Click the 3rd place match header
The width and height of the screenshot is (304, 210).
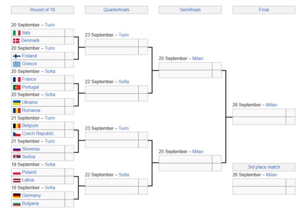264,167
